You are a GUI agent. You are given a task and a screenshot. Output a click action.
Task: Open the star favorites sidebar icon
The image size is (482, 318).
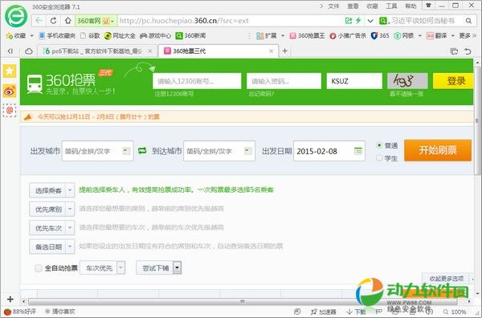[x=10, y=71]
